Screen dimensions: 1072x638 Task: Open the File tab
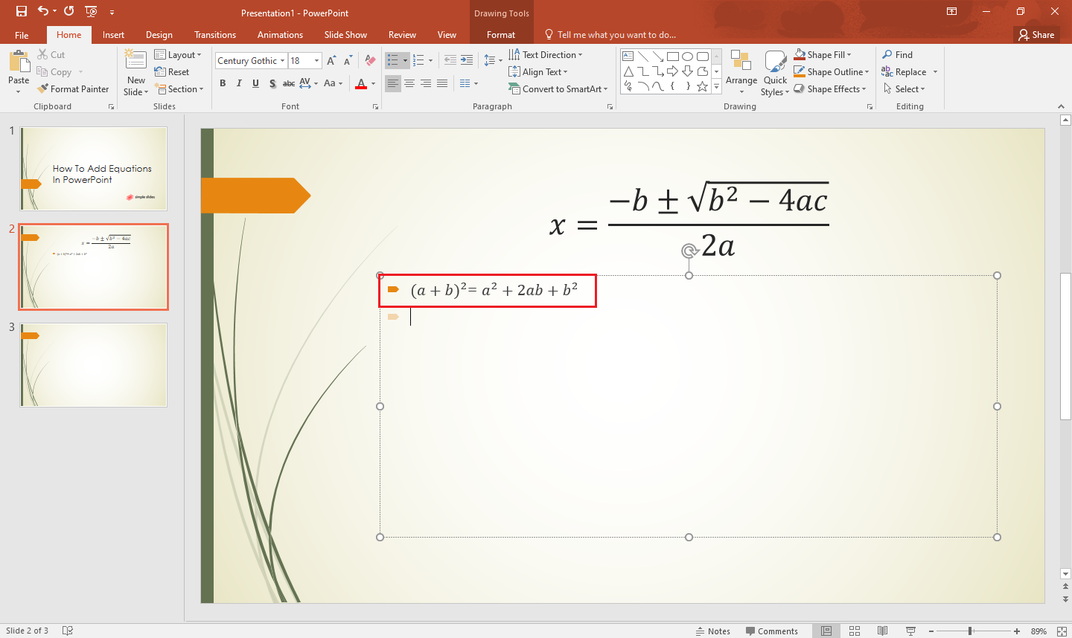pos(22,35)
